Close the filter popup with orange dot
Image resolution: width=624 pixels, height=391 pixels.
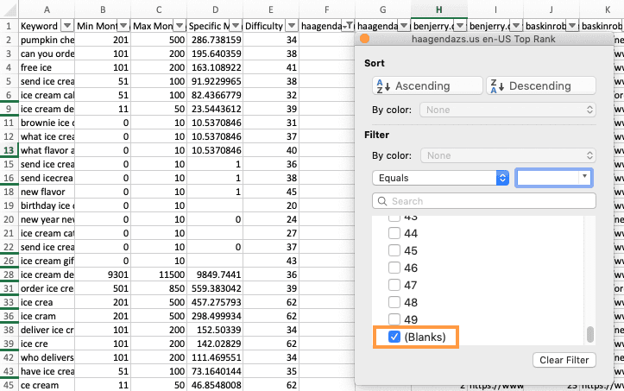coord(364,39)
